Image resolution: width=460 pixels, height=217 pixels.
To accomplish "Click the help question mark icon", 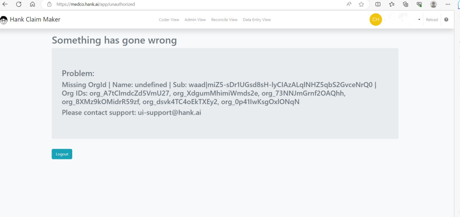I will click(446, 20).
